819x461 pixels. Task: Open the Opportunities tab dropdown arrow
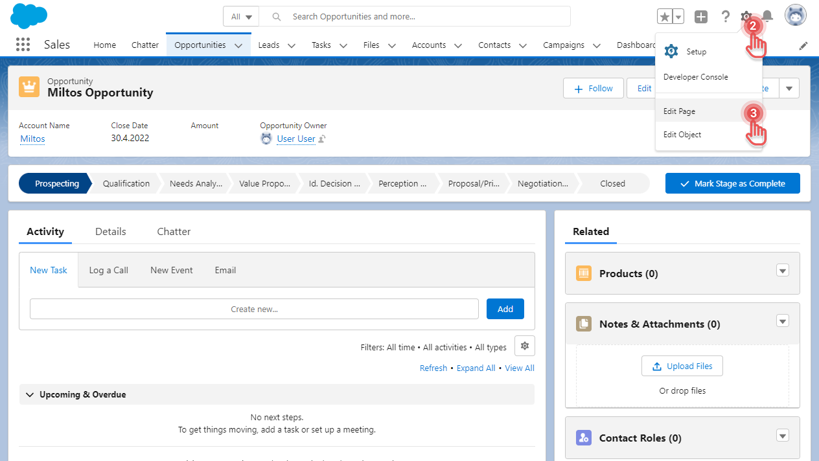click(x=238, y=45)
